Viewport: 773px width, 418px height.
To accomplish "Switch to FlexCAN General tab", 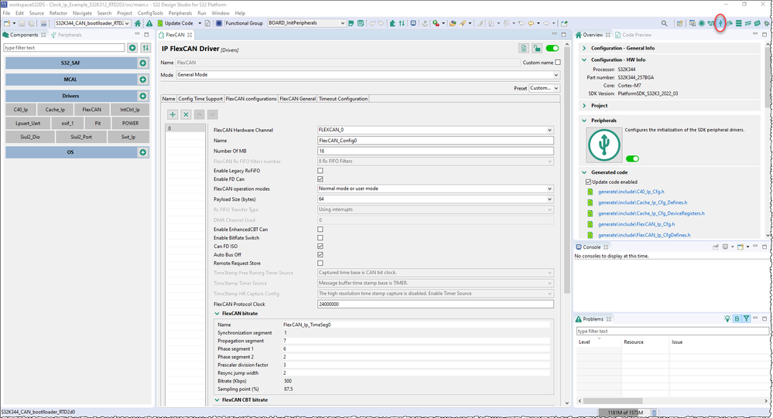I will 297,99.
